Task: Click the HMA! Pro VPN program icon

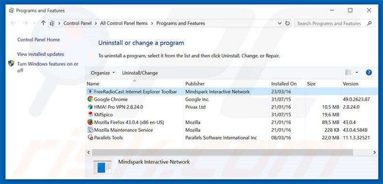Action: [90, 107]
